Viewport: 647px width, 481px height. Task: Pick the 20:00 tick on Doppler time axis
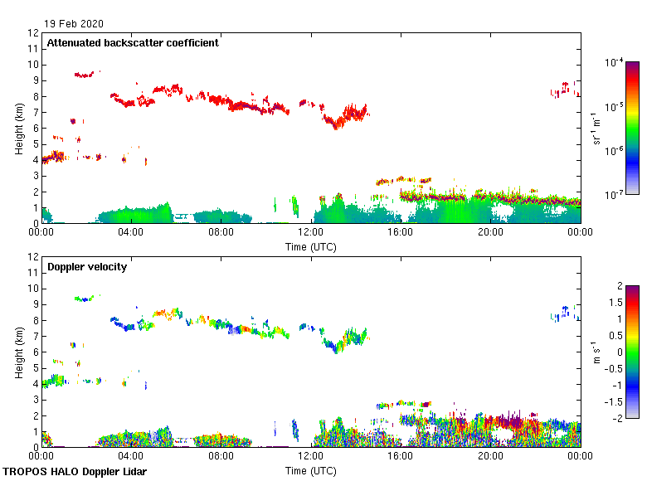[490, 458]
